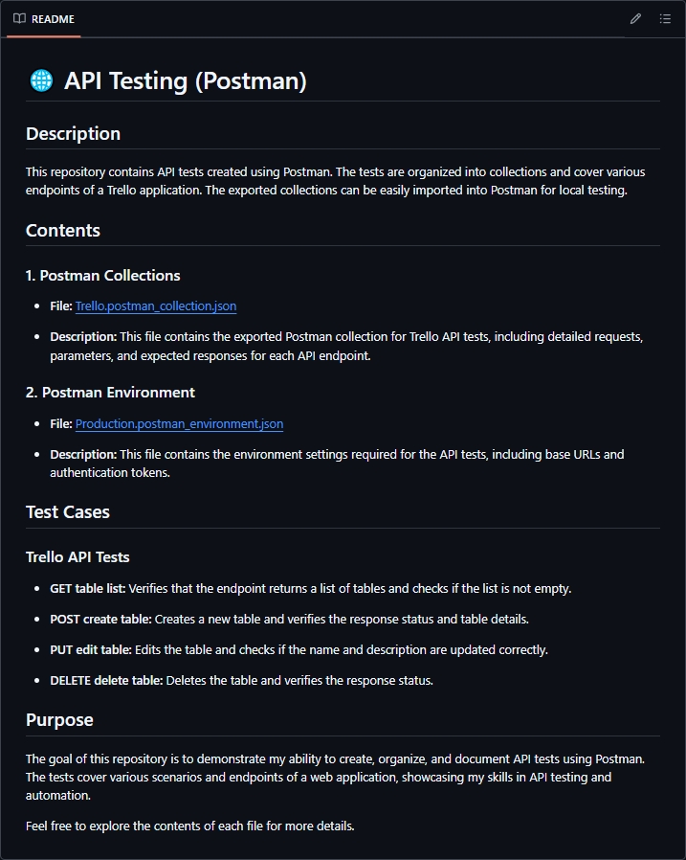The height and width of the screenshot is (860, 686).
Task: Click the Description heading
Action: [x=73, y=133]
